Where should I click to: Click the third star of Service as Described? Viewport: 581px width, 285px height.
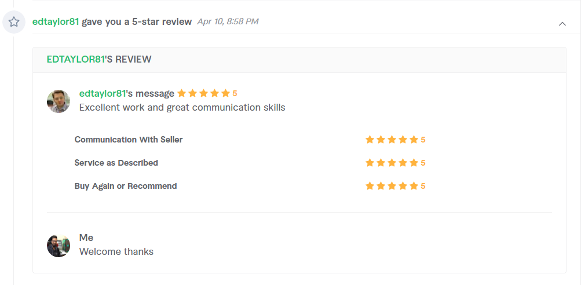(392, 163)
